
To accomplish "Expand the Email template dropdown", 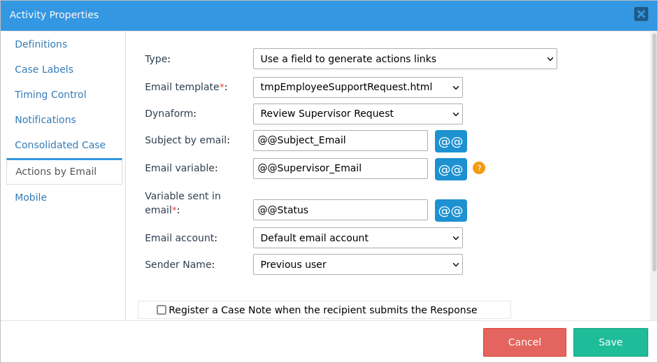I will pyautogui.click(x=357, y=87).
